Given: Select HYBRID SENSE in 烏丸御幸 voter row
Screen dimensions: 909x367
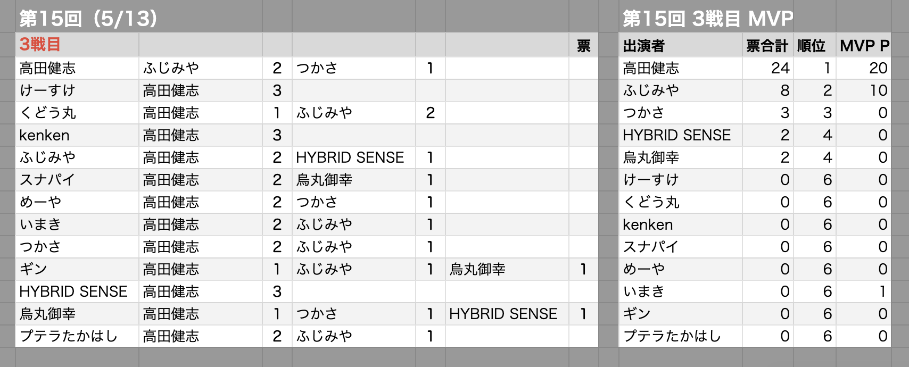Looking at the screenshot, I should pos(507,314).
